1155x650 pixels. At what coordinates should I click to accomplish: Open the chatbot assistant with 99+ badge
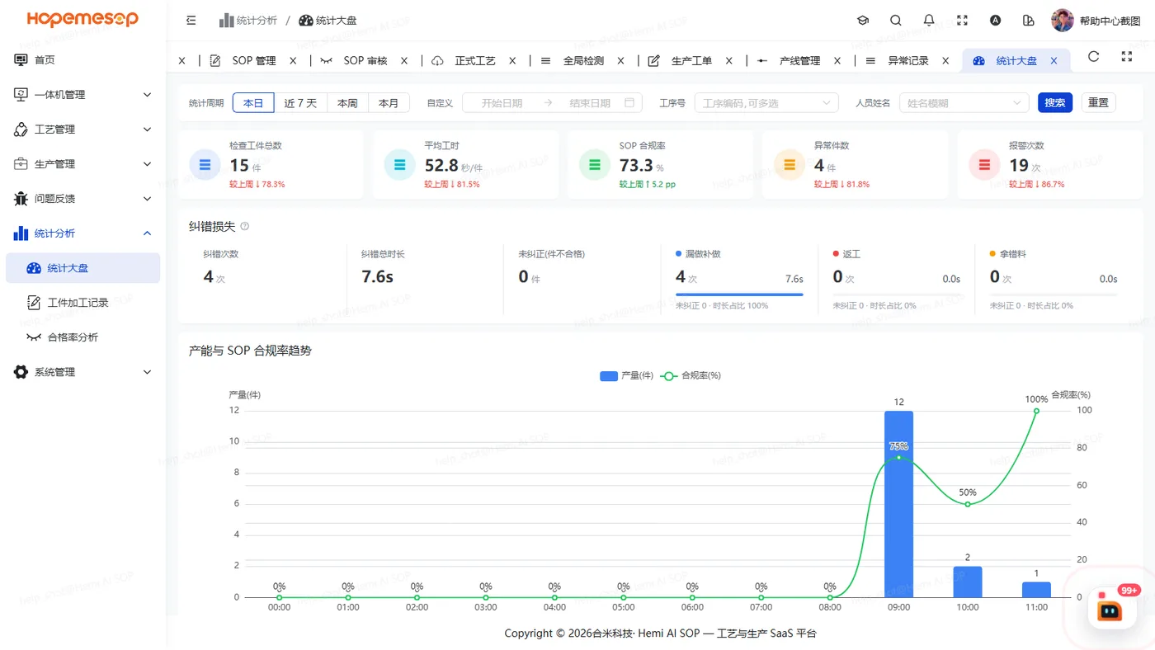(1111, 609)
